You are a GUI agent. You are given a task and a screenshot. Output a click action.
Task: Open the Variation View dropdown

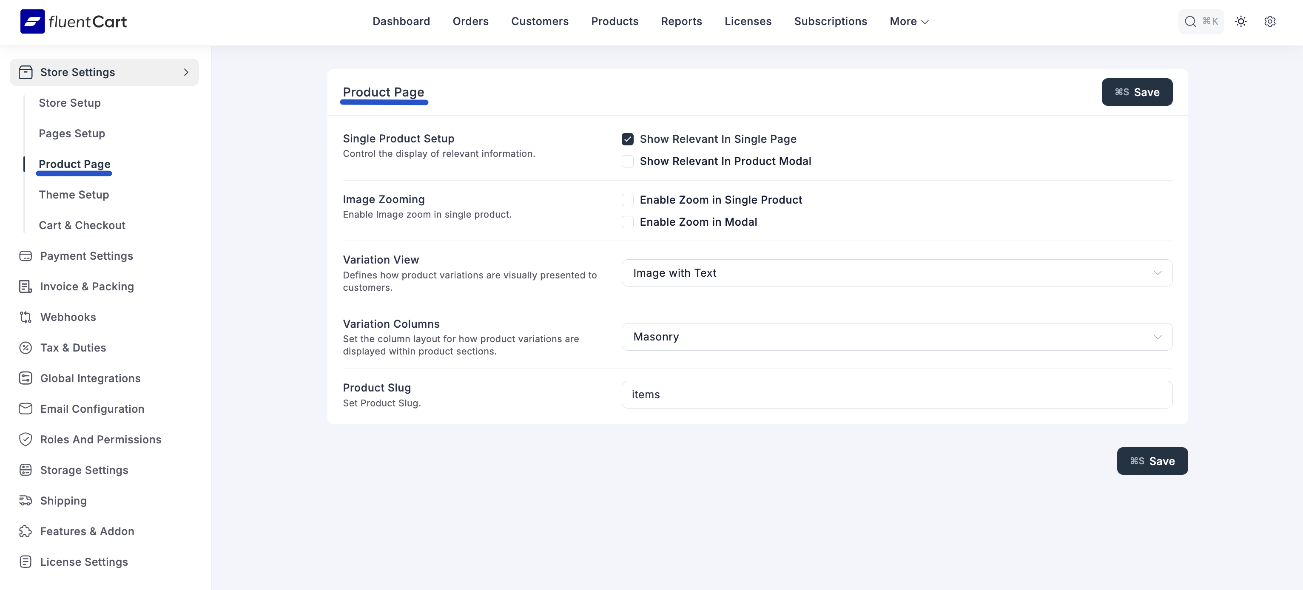point(896,273)
